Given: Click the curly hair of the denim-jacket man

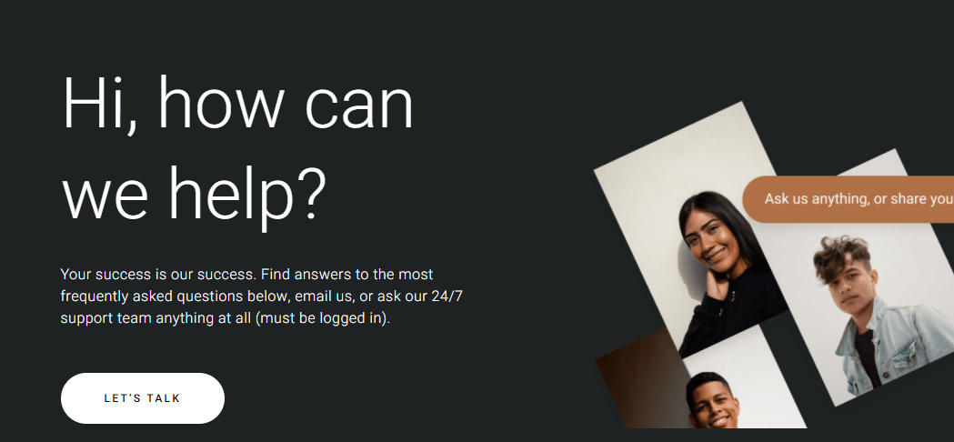Looking at the screenshot, I should [841, 256].
